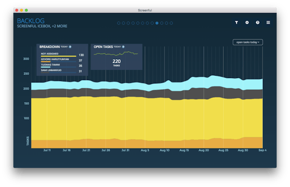
Task: Select the 'Gevorg Harutyunyan' breakdown row
Action: (x=62, y=60)
